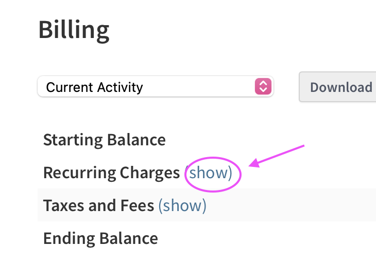Select the Ending Balance label
Image resolution: width=376 pixels, height=266 pixels.
(100, 238)
